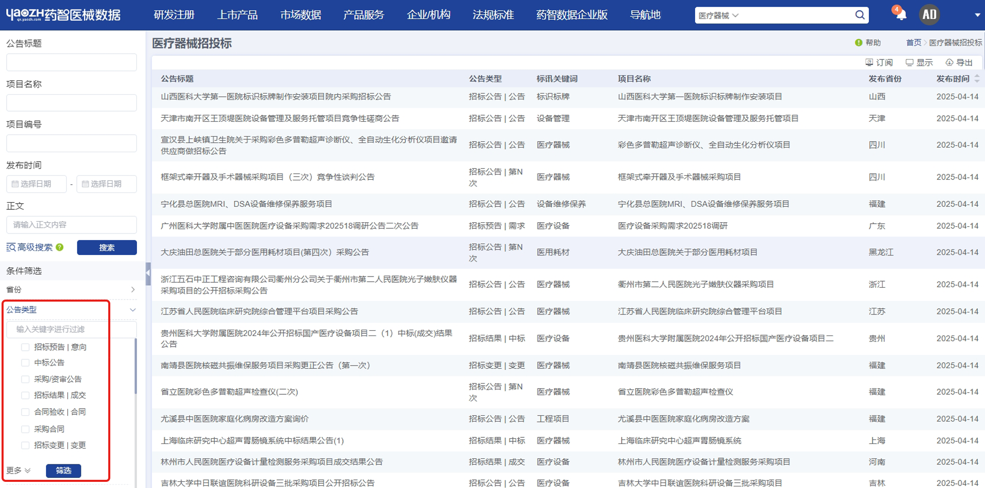Check 合同验收 | 合同 checkbox
The image size is (985, 488).
(x=25, y=412)
